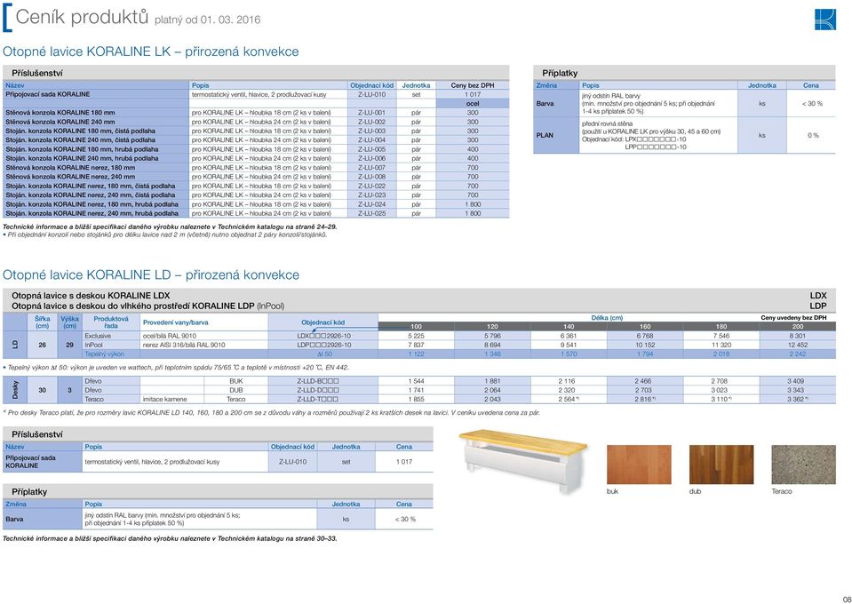Click the 'Výška (cm)' column header
The width and height of the screenshot is (852, 604).
pyautogui.click(x=69, y=322)
